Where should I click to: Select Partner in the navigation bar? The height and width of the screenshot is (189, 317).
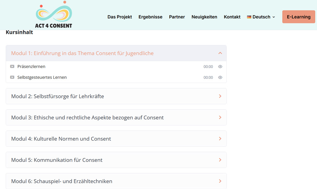click(177, 17)
